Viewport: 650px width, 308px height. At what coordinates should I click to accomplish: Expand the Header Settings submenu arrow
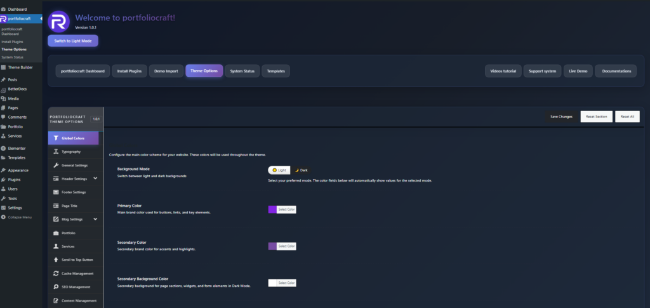(95, 178)
